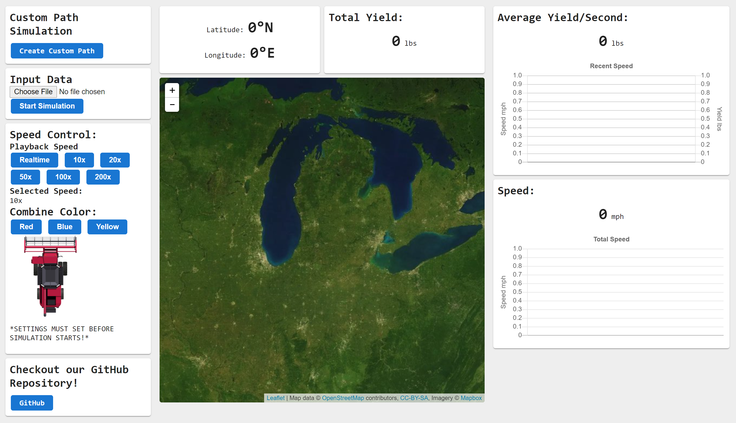Open the CC-BY-SA license link
This screenshot has width=736, height=423.
414,398
